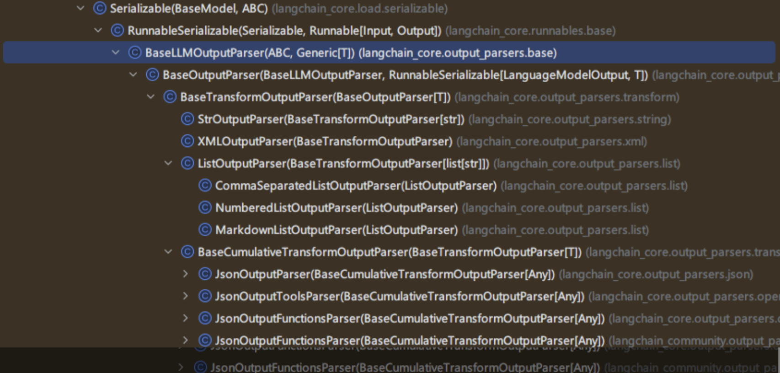780x373 pixels.
Task: Click the (langchain_core.output_parsers.json) module text
Action: pyautogui.click(x=656, y=274)
